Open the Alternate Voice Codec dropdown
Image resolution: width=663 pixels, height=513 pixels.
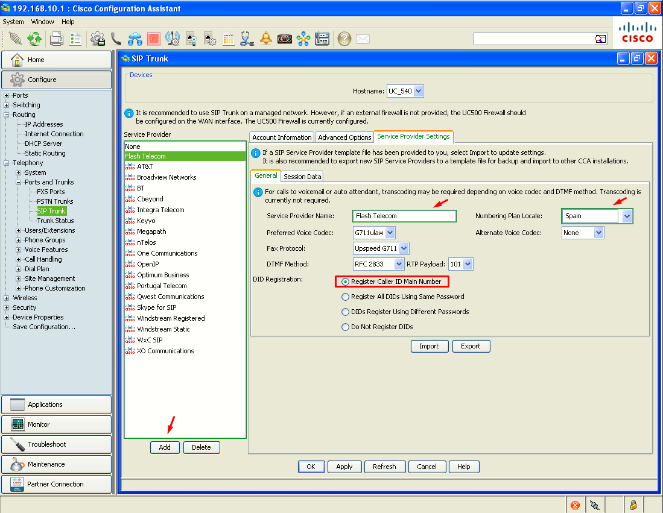598,233
